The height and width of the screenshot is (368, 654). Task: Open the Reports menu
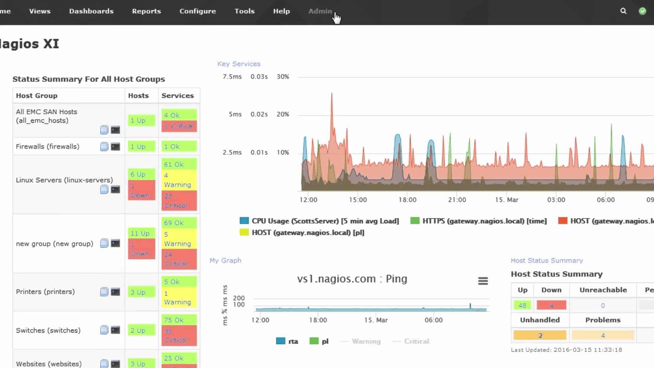pos(146,11)
